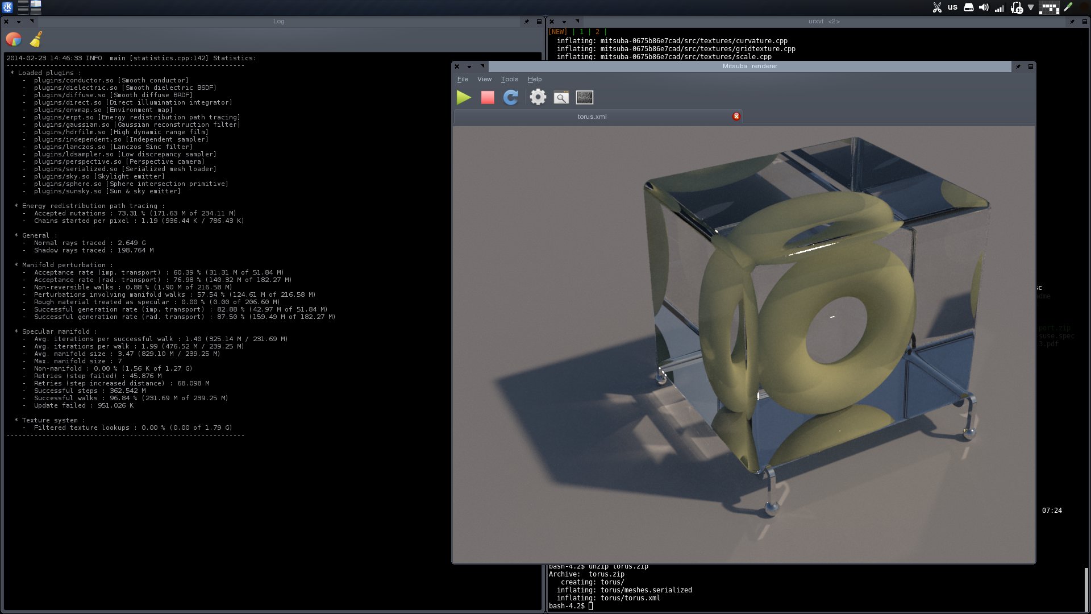1091x614 pixels.
Task: Open the Tools menu
Action: tap(509, 79)
